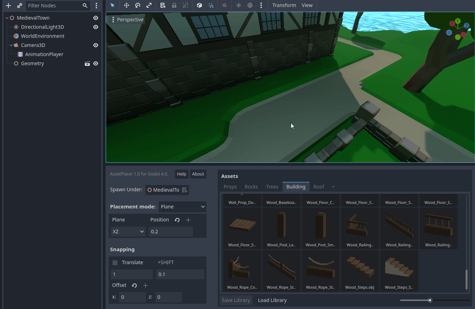Toggle the snap mode magnet icon

tap(211, 5)
